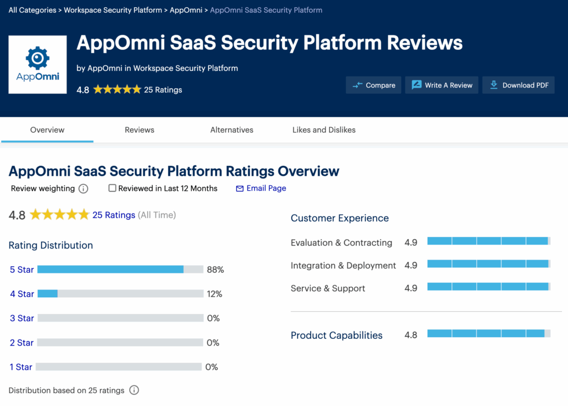Click the AppOmni logo thumbnail

point(38,65)
